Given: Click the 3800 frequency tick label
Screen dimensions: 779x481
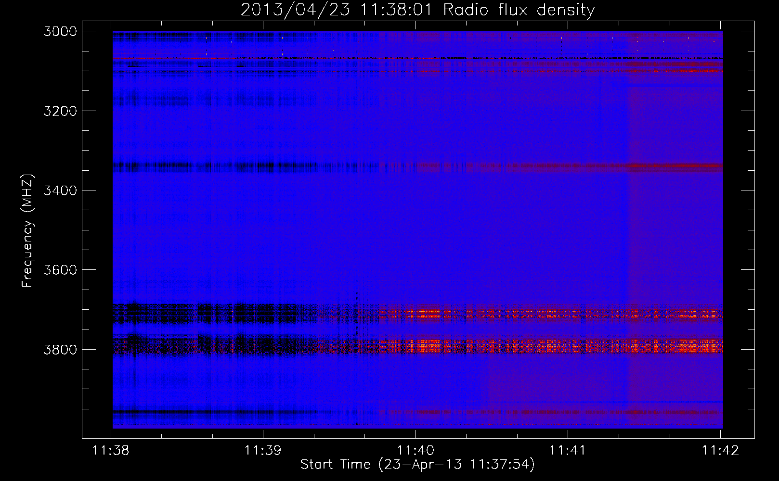Looking at the screenshot, I should click(x=60, y=349).
